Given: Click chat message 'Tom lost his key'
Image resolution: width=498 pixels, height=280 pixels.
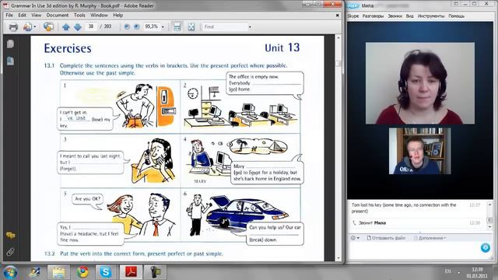Looking at the screenshot, I should tap(403, 208).
